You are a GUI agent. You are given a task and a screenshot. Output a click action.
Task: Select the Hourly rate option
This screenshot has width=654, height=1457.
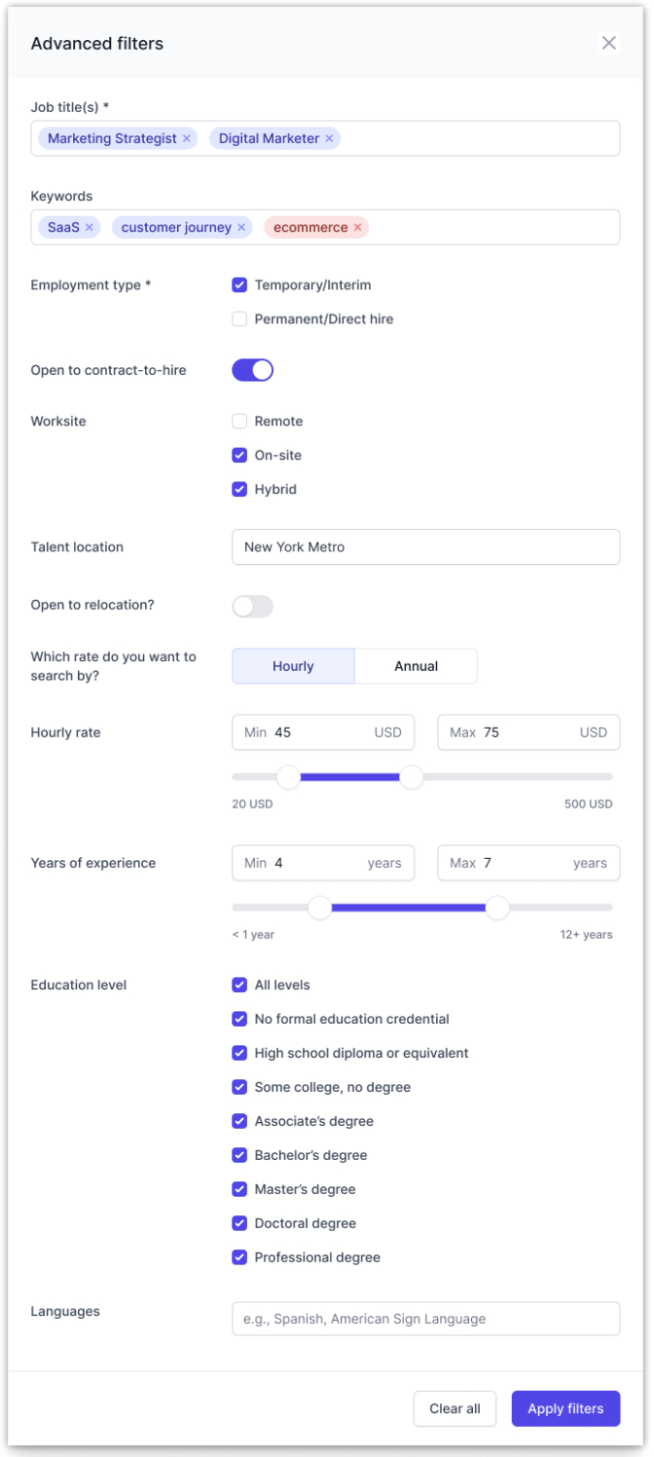(x=293, y=666)
